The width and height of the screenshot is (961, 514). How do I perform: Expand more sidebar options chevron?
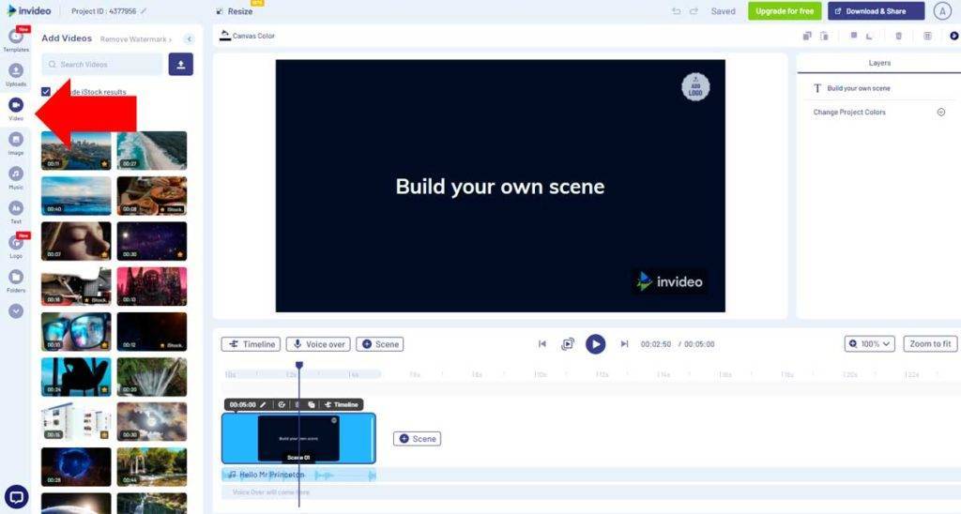[16, 311]
